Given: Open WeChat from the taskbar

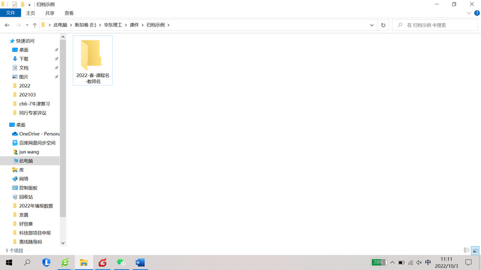Looking at the screenshot, I should tap(121, 263).
